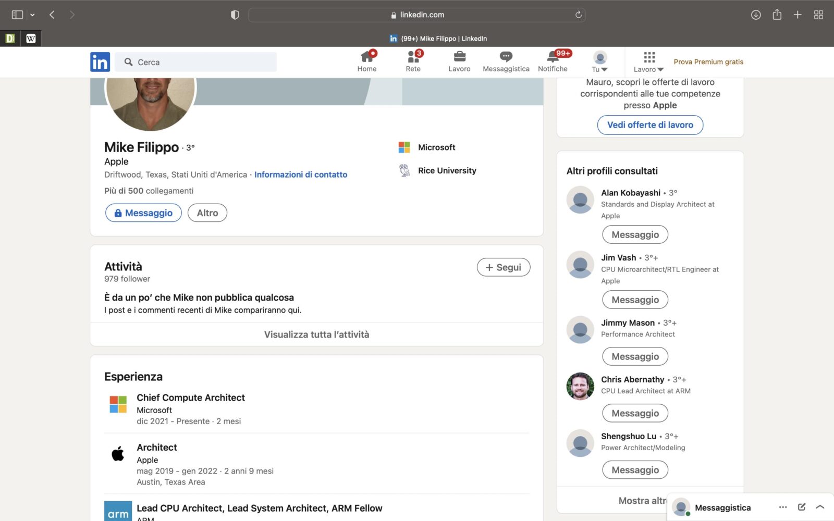Click the Apple logo in Esperienza

point(118,454)
